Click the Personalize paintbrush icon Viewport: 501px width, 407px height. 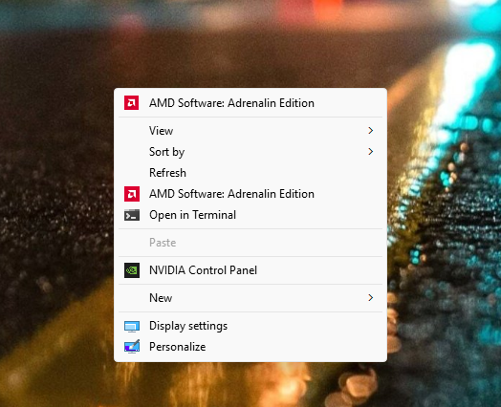click(x=132, y=347)
